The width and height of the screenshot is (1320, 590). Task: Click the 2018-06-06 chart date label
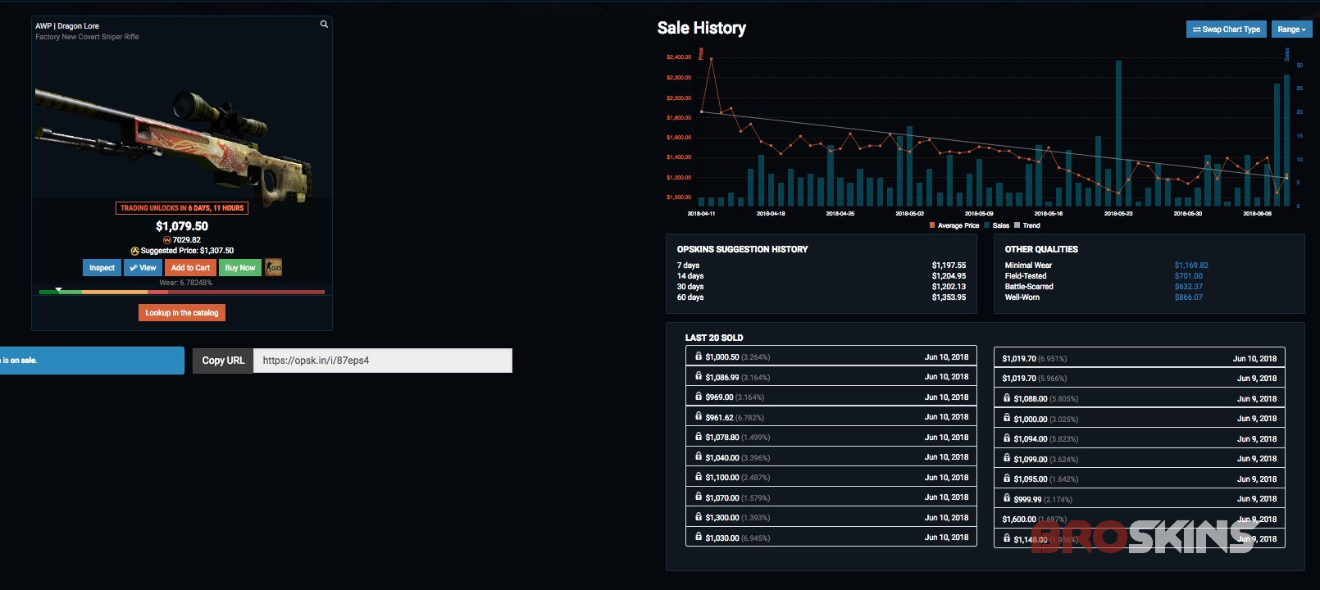point(1257,213)
